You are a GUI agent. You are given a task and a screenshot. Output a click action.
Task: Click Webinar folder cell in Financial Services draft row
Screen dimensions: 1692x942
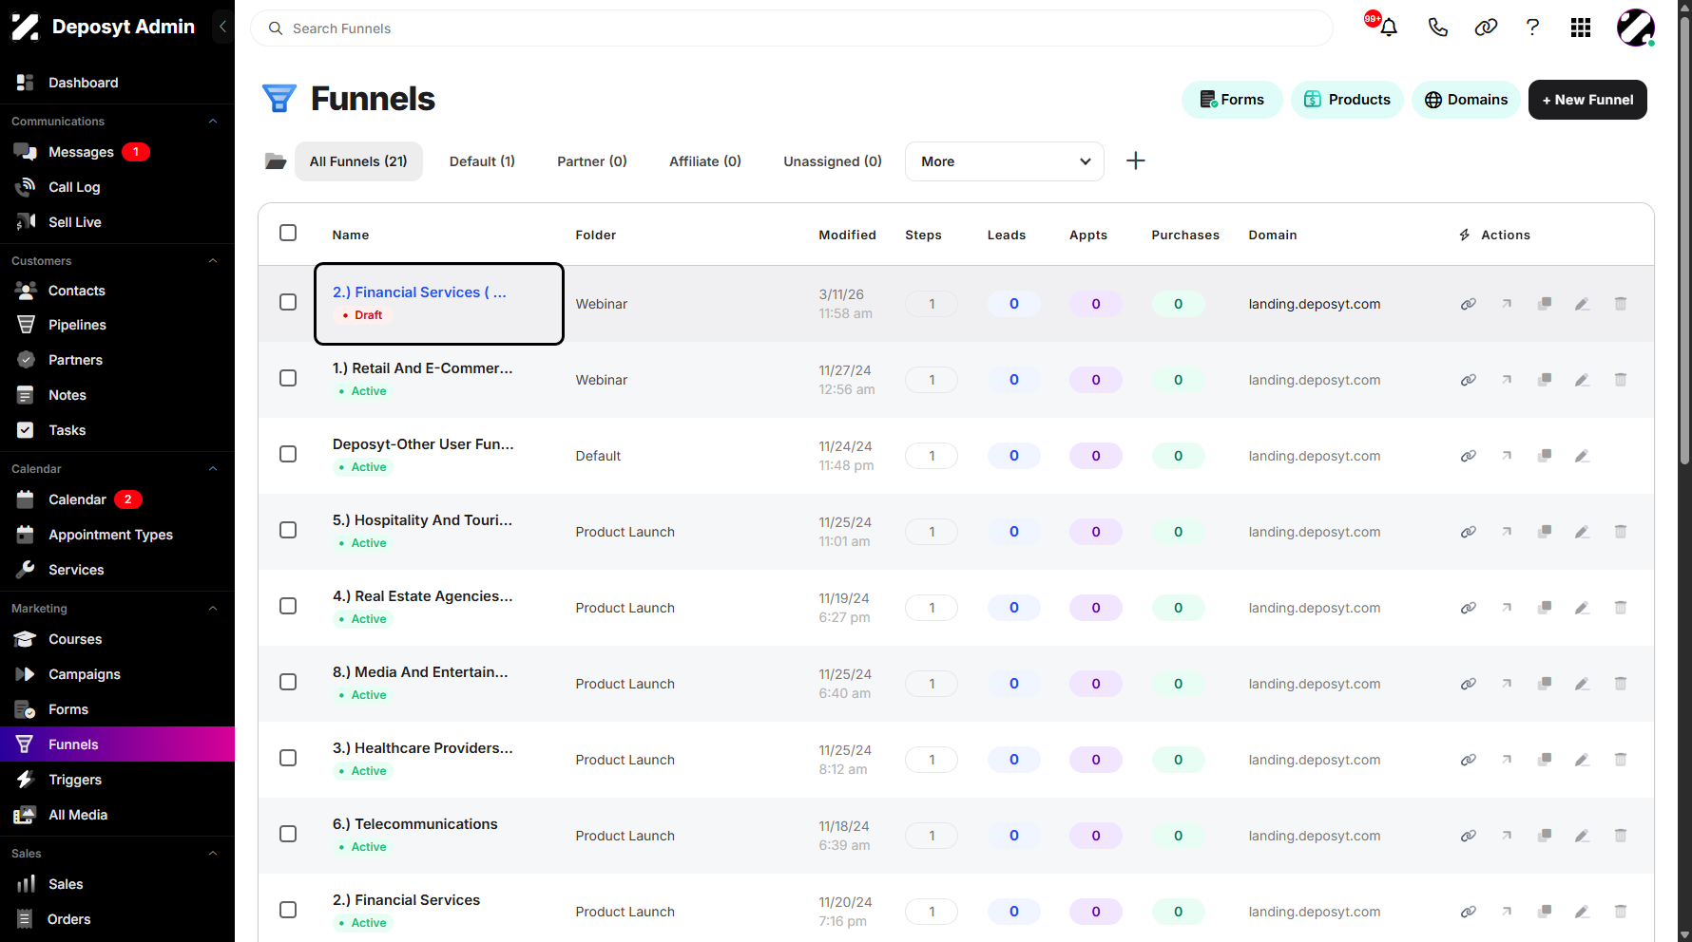coord(601,304)
